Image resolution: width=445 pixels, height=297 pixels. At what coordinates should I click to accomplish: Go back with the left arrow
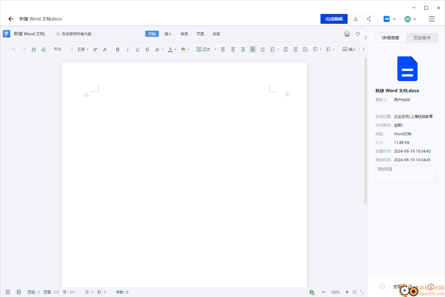click(x=11, y=19)
